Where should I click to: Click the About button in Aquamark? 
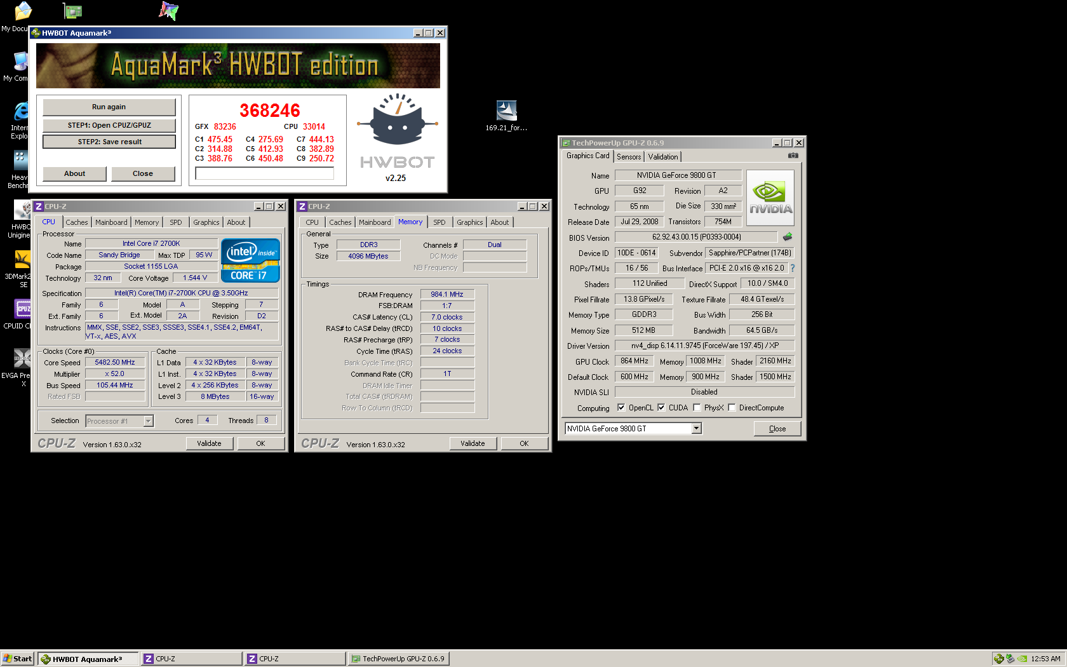(74, 173)
